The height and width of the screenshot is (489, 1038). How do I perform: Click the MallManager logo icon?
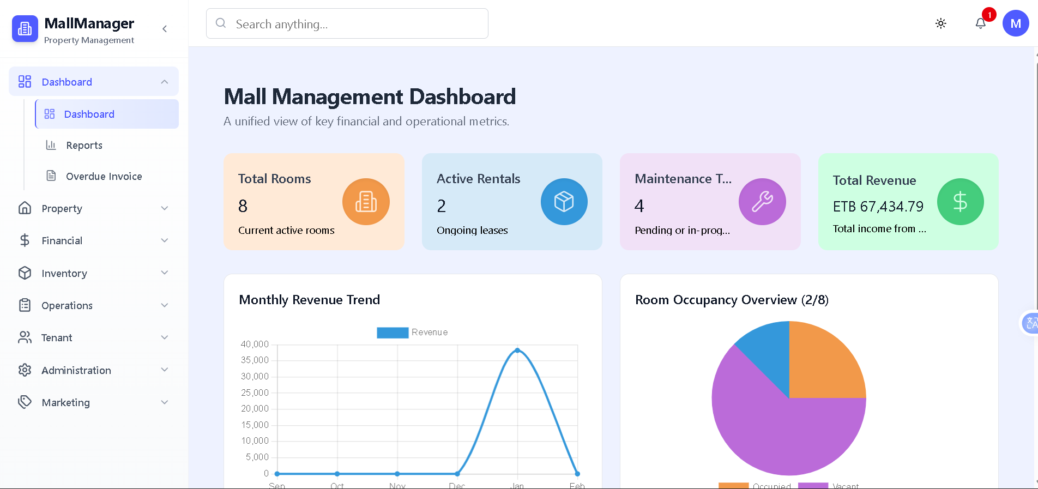coord(25,28)
